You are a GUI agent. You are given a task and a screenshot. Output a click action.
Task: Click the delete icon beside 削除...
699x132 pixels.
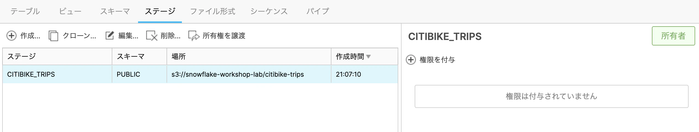click(x=152, y=36)
